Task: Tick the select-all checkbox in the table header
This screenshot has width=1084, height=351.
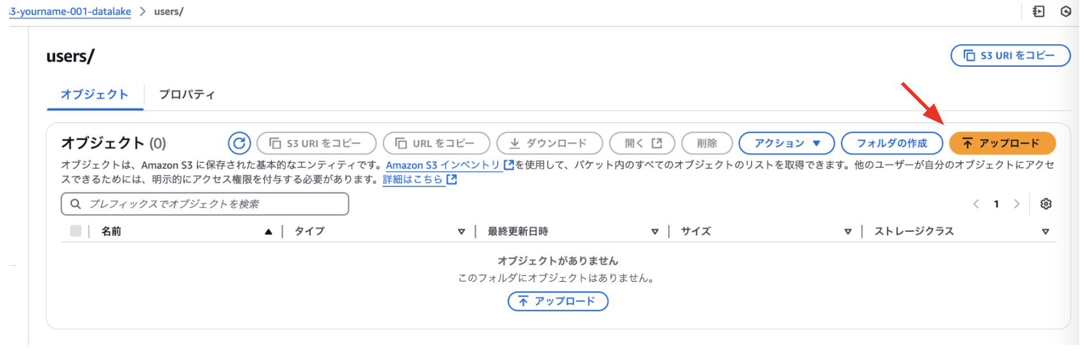Action: click(x=75, y=231)
